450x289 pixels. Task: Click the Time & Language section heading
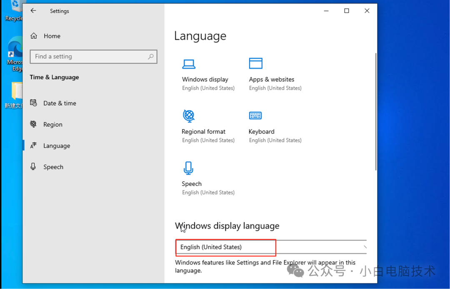[54, 77]
